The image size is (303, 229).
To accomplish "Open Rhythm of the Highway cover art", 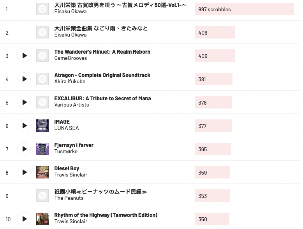I will click(x=42, y=219).
